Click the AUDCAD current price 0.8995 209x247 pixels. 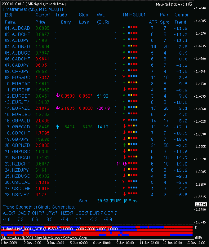(42, 28)
